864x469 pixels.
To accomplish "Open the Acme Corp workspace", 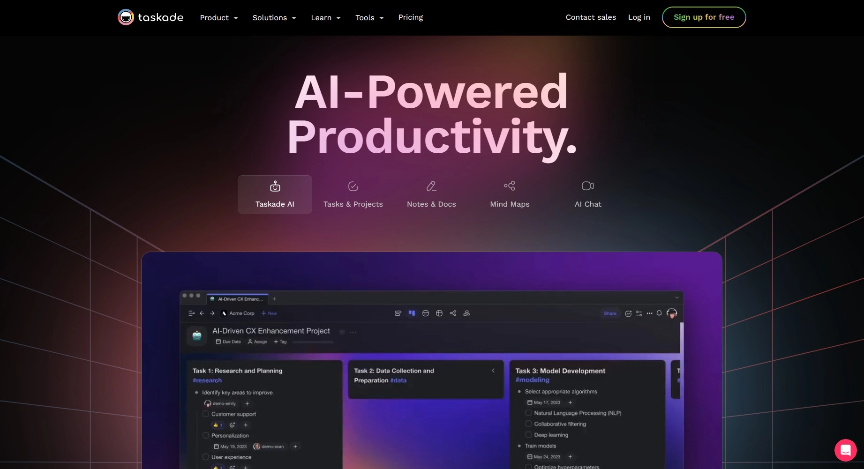I will pos(238,313).
